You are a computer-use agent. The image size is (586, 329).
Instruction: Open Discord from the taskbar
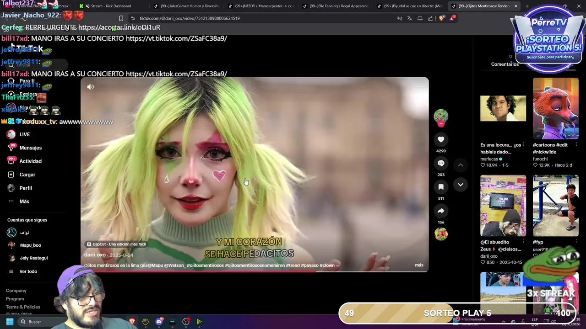pos(159,322)
